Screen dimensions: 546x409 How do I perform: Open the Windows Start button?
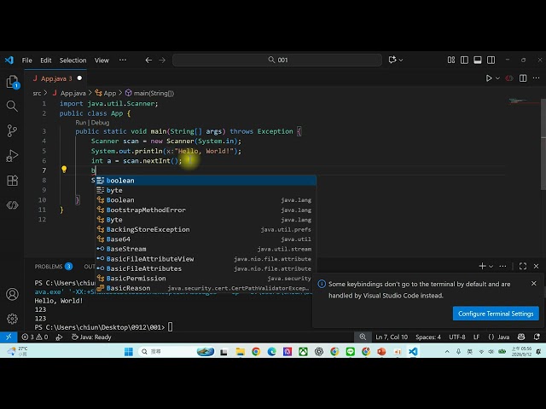pos(129,352)
